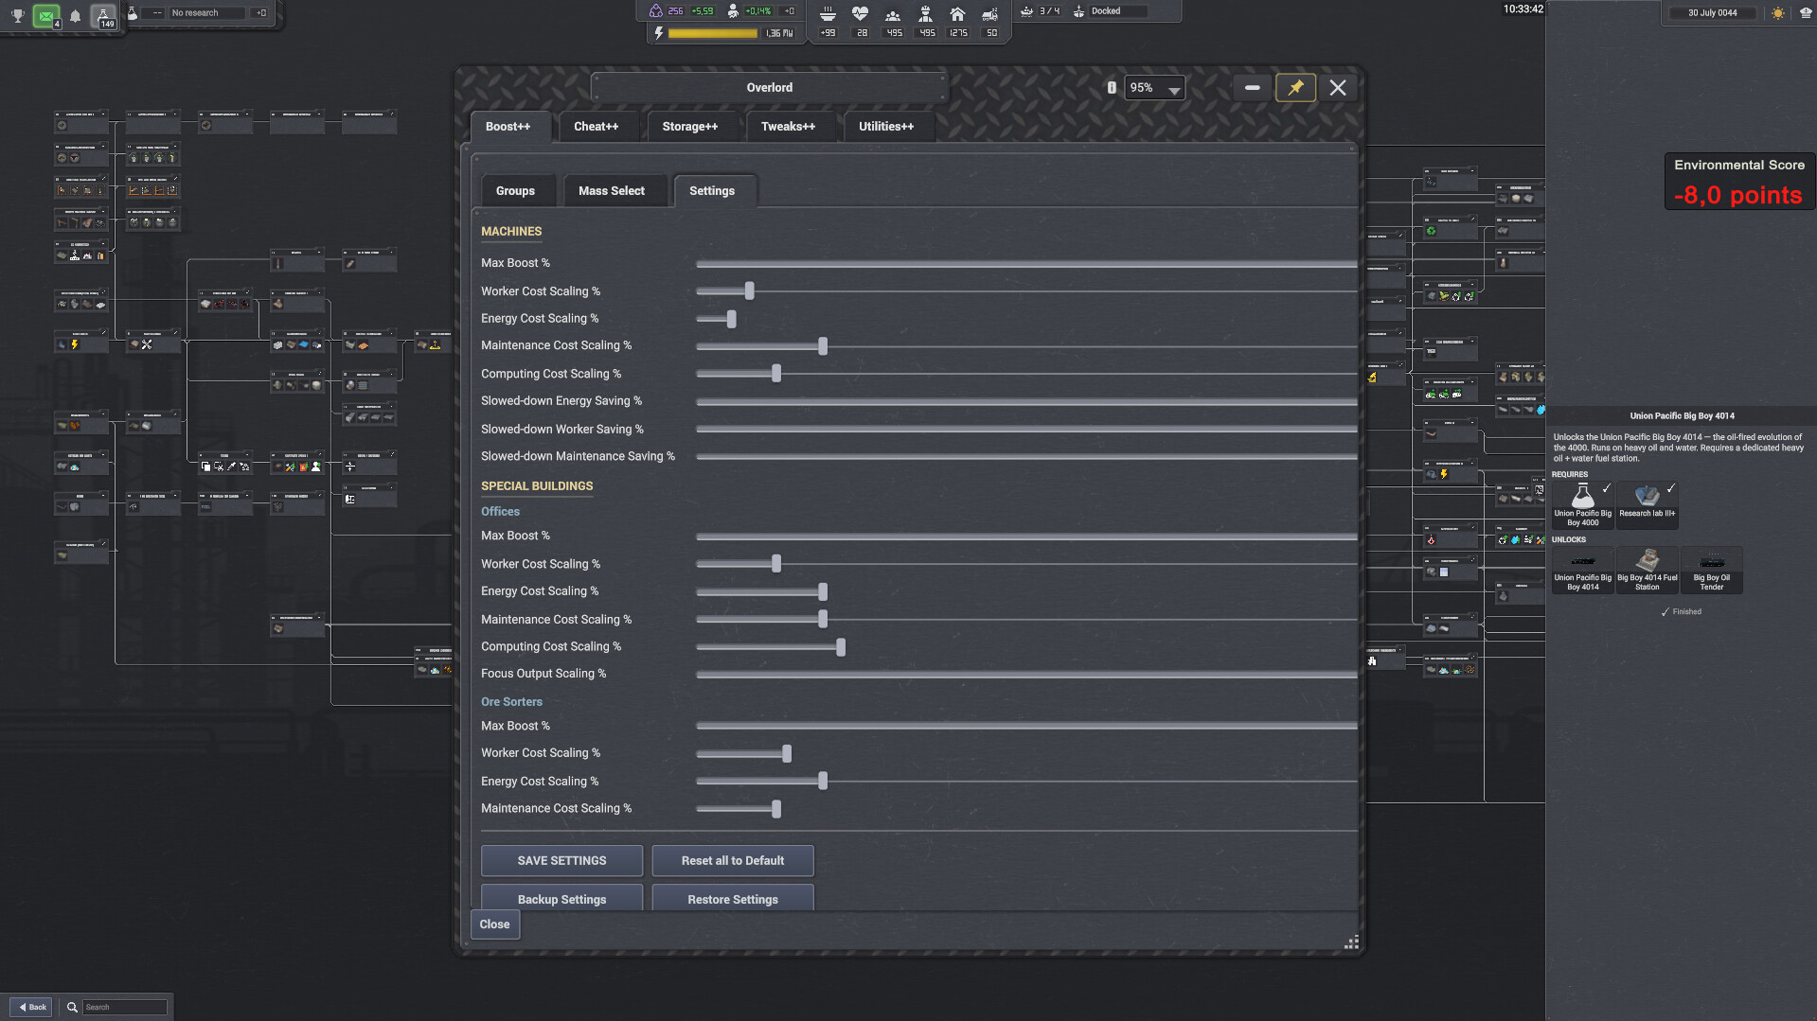Click the weather sun icon
Screen dimensions: 1817x1021
click(1778, 13)
